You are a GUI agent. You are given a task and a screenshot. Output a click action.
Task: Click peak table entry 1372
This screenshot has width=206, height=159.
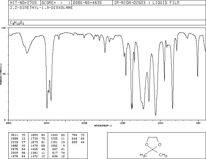(x=34, y=156)
